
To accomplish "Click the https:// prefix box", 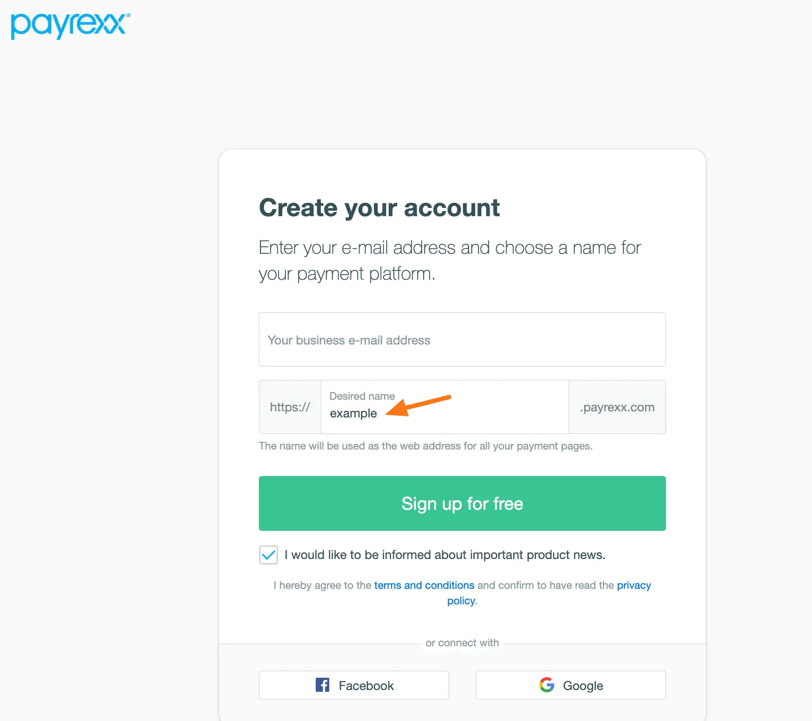I will (290, 407).
